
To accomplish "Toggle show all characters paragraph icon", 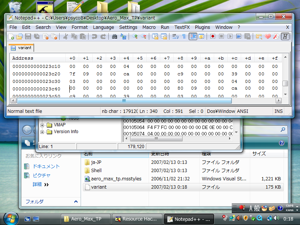I will point(184,36).
